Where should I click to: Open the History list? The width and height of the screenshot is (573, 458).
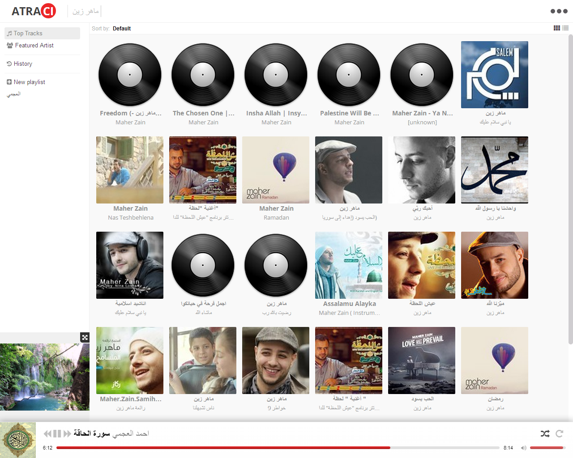pos(23,64)
